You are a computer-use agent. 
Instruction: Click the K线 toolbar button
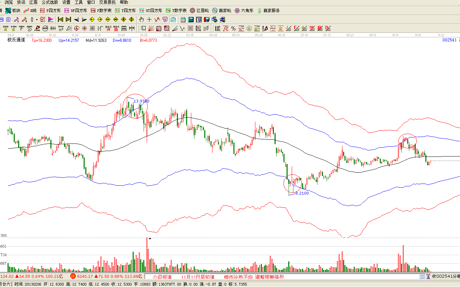(x=30, y=11)
